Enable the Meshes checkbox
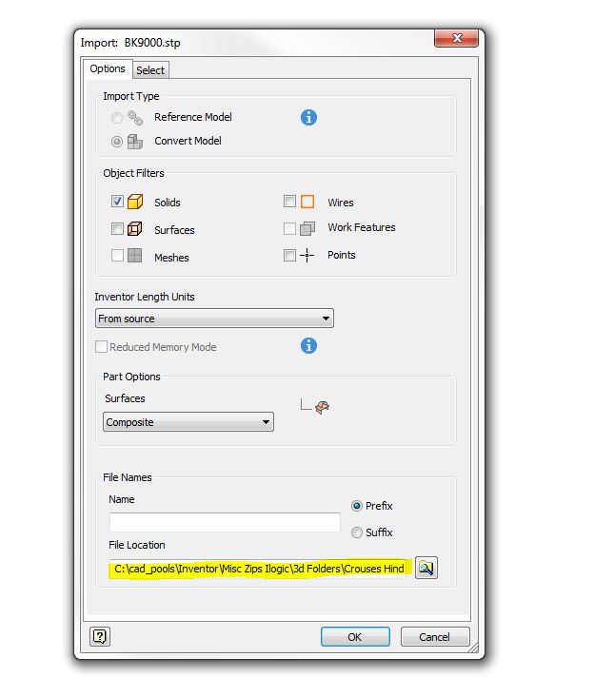This screenshot has width=594, height=677. (x=117, y=255)
